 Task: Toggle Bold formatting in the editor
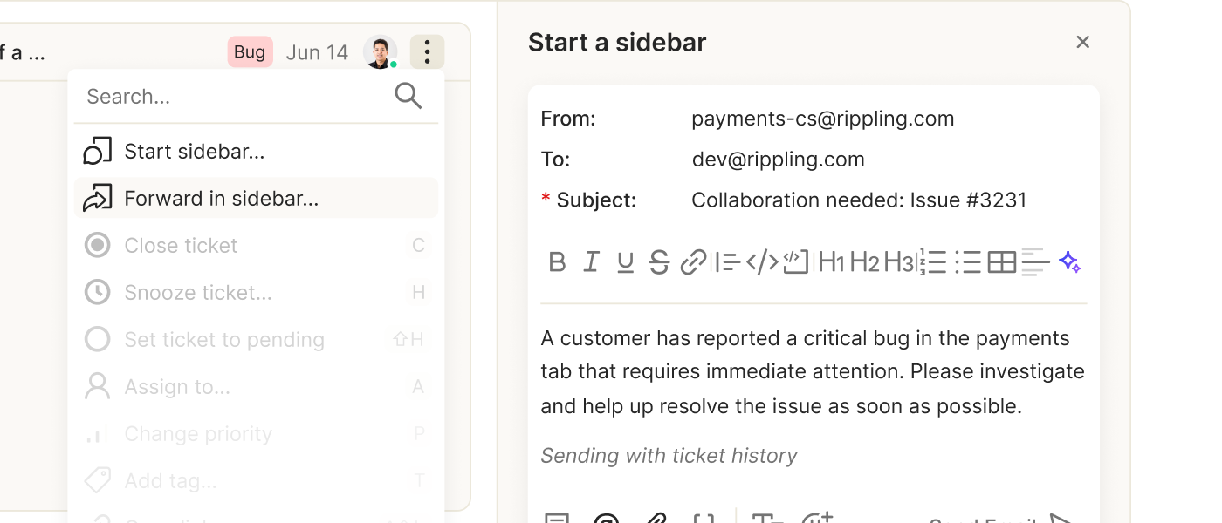pos(557,262)
